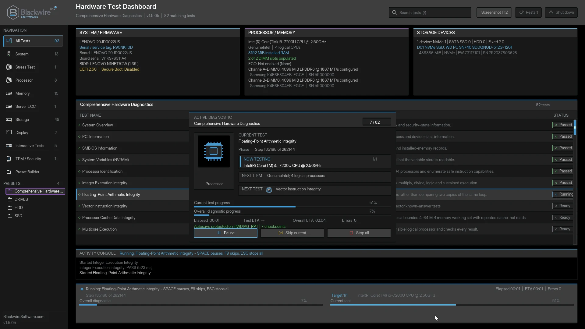Click the large processor graphic in dialog
Screen dimensions: 585x329
(214, 151)
